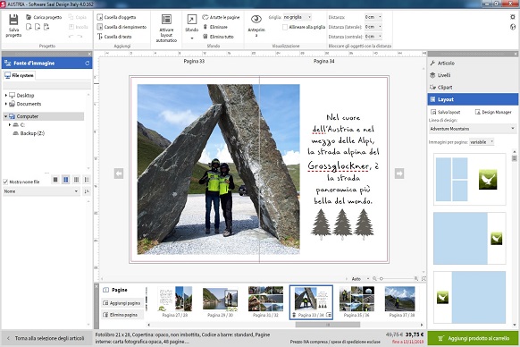Open the Anteprima preview eye icon
This screenshot has height=347, width=520.
[x=256, y=24]
